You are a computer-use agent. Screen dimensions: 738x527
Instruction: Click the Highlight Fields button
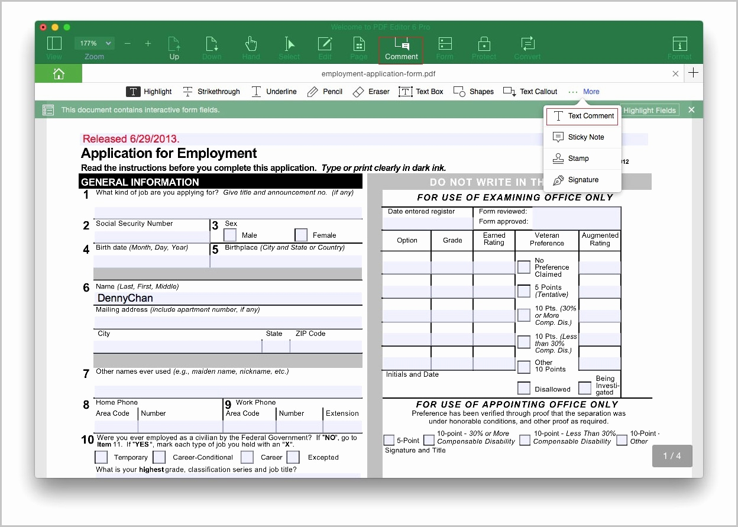pyautogui.click(x=650, y=110)
